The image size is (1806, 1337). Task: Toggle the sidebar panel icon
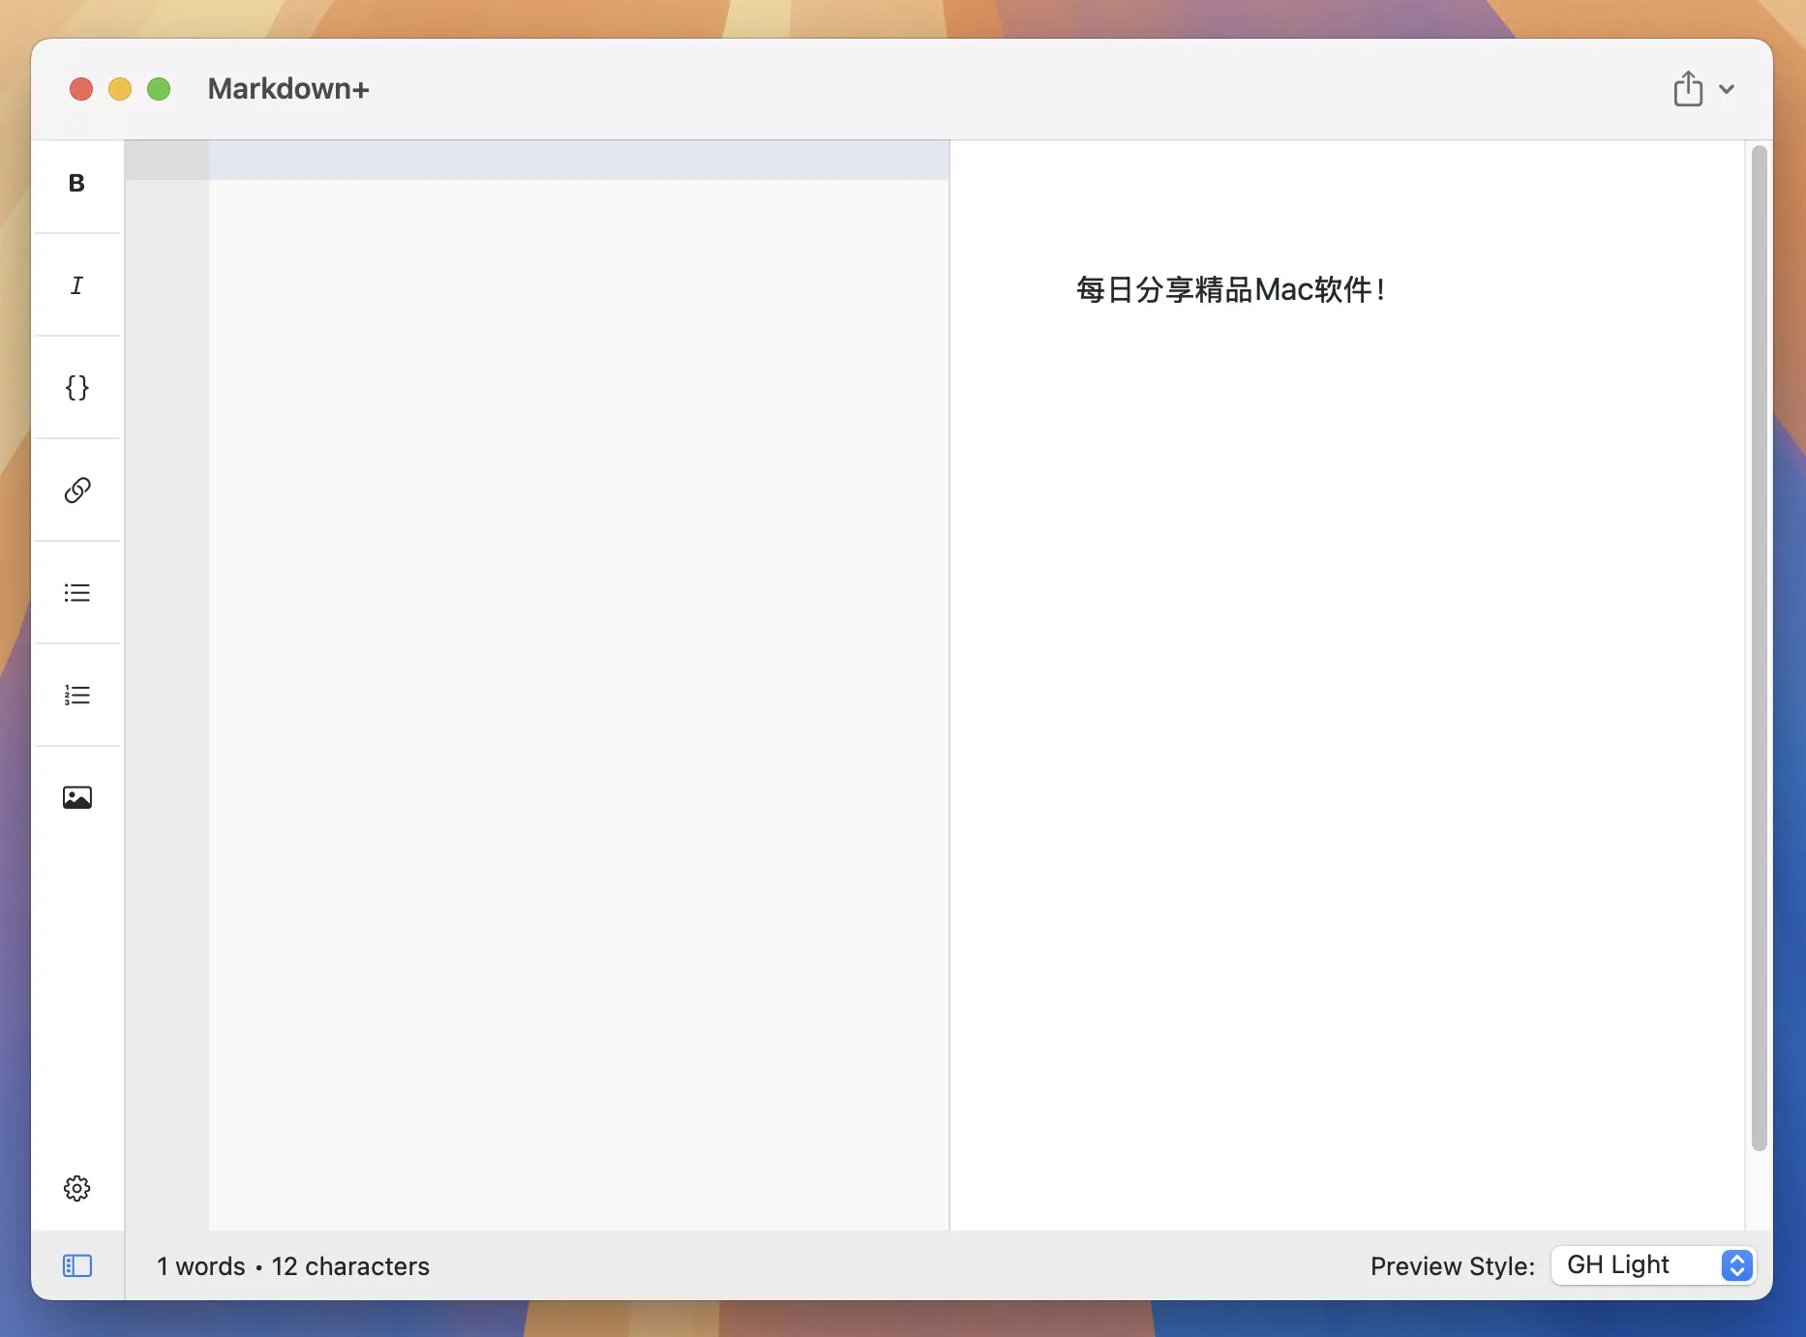click(76, 1265)
